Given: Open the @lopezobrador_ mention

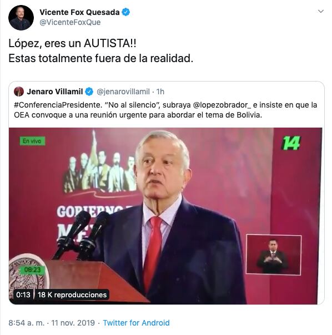Looking at the screenshot, I should [222, 105].
